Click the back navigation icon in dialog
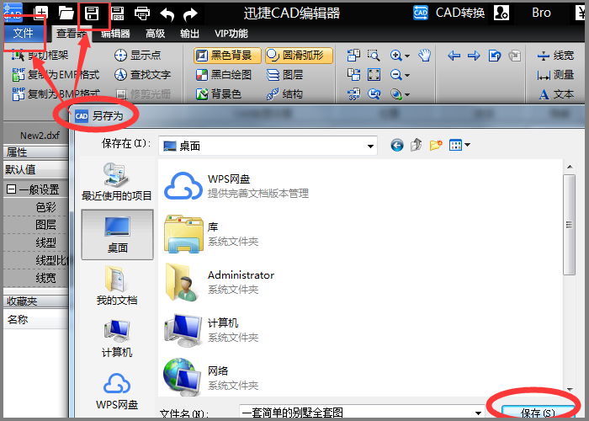Screen dimensions: 589x421 pos(397,145)
